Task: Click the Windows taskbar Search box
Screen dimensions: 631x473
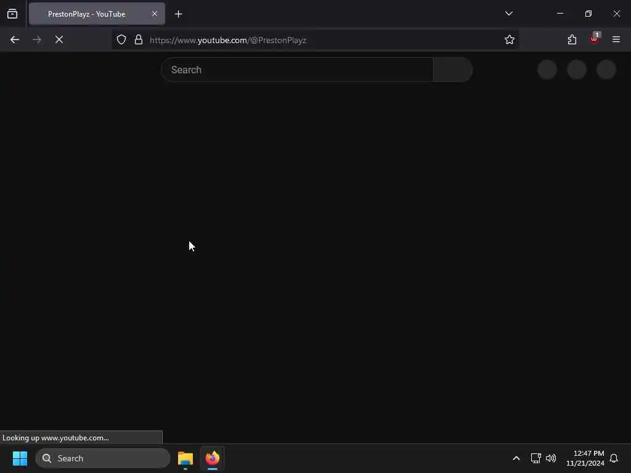Action: pos(103,458)
